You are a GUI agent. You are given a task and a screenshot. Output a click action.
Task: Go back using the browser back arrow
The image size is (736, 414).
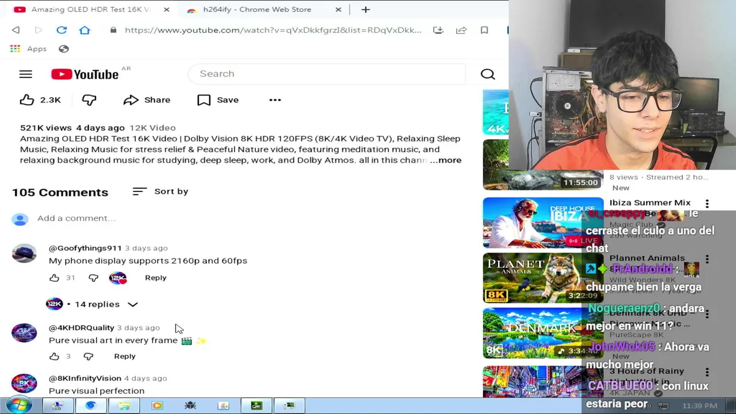[x=16, y=30]
